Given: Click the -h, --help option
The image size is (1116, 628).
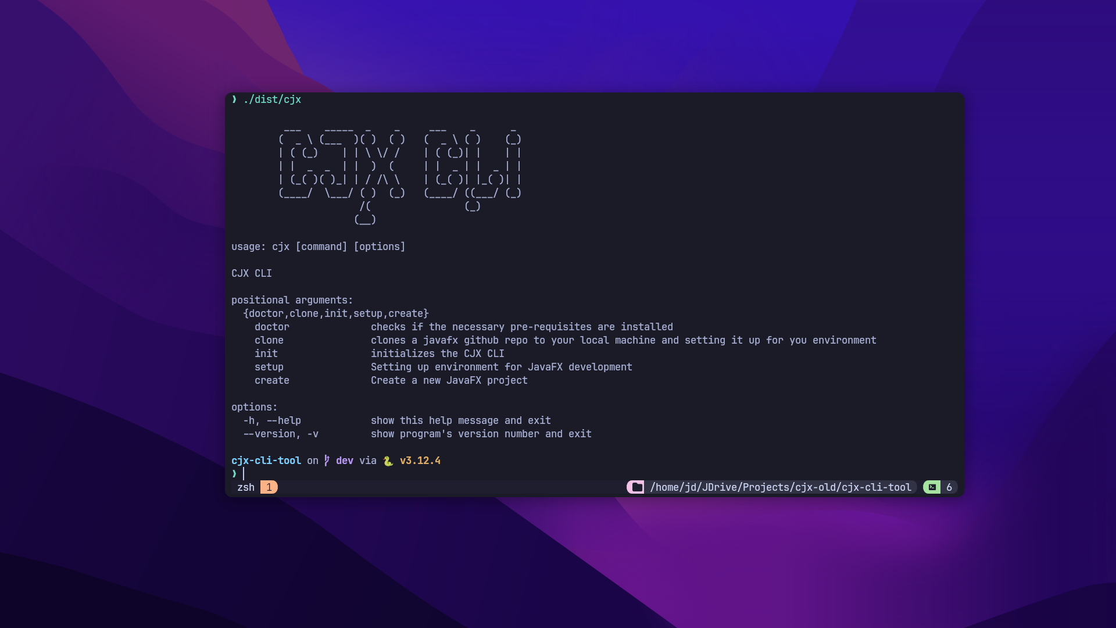Looking at the screenshot, I should [x=272, y=420].
